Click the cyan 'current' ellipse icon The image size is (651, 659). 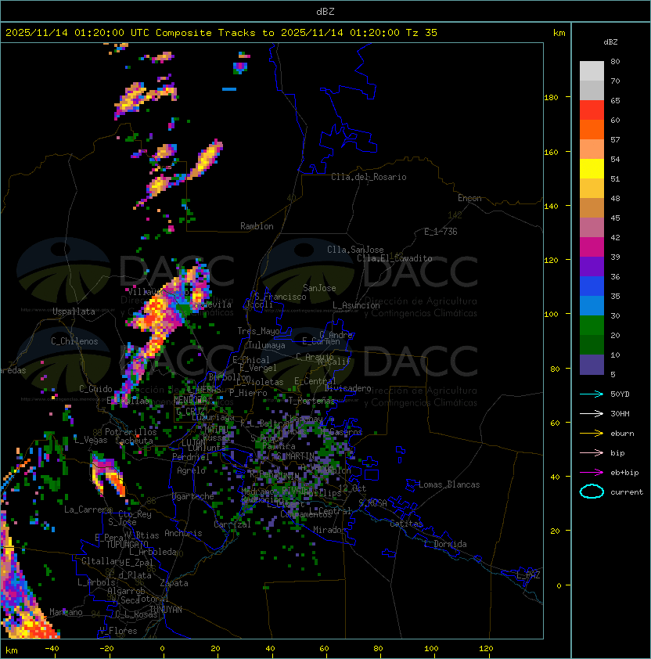pyautogui.click(x=592, y=492)
